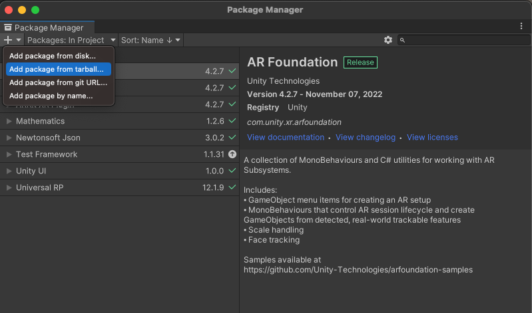Click the Test Framework update available icon
Image resolution: width=532 pixels, height=313 pixels.
[232, 154]
